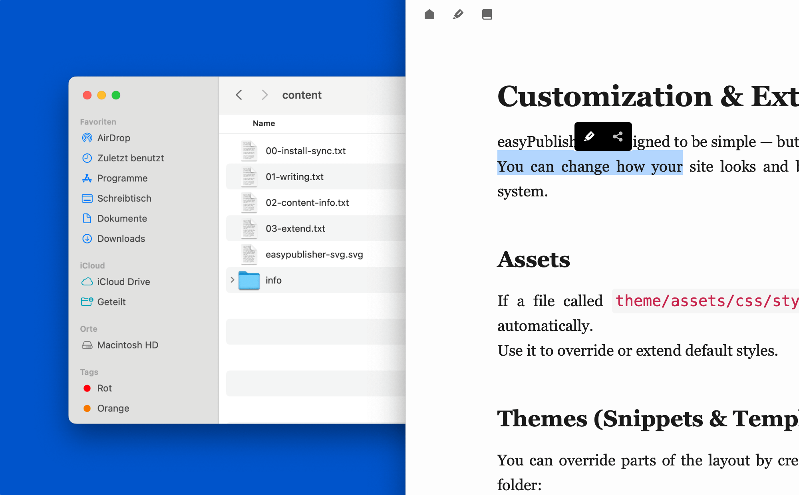Click the home icon in top toolbar
799x495 pixels.
pos(429,15)
